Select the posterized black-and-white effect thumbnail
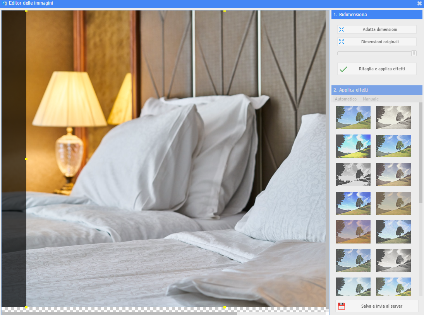Image resolution: width=424 pixels, height=315 pixels. tap(353, 175)
